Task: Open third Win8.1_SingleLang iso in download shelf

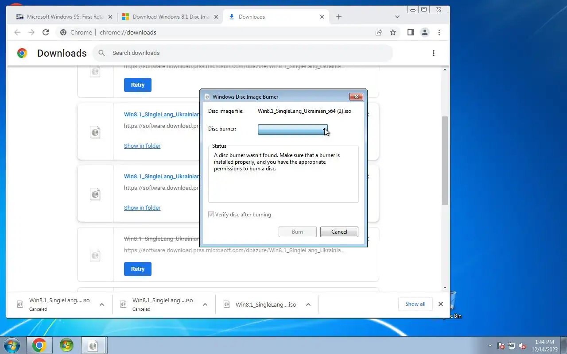Action: click(265, 304)
